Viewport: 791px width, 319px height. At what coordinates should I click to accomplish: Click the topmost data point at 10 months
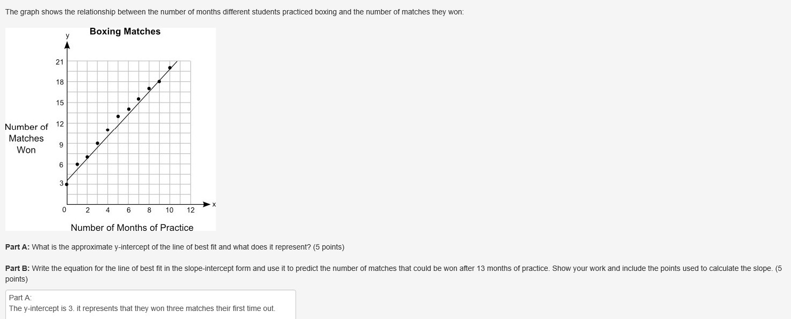[x=170, y=68]
